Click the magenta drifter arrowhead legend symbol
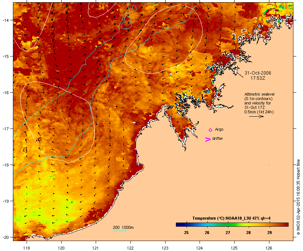The width and height of the screenshot is (303, 251). (208, 140)
